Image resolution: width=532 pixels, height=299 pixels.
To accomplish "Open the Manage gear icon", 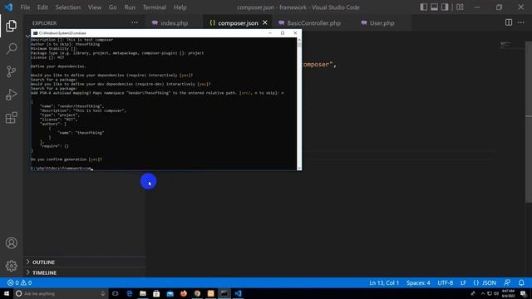I will 11,266.
